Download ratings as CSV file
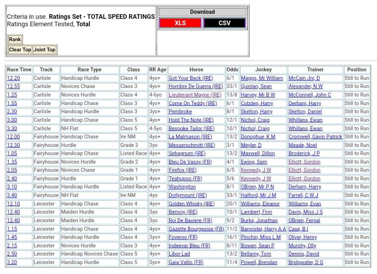 (224, 23)
